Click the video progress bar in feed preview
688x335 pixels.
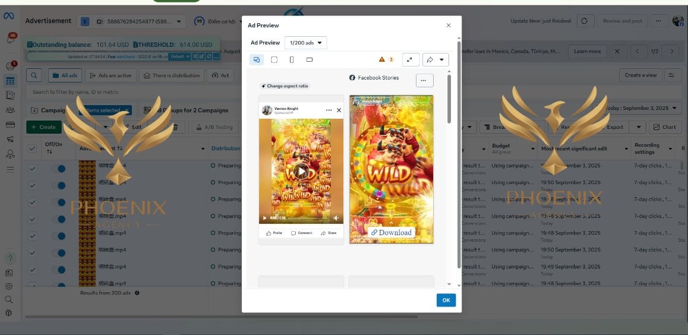point(308,218)
